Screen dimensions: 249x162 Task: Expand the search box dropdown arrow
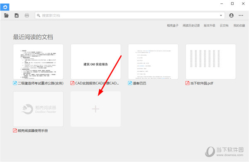(x=221, y=15)
